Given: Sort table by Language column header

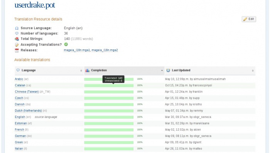Looking at the screenshot, I should pos(49,71).
